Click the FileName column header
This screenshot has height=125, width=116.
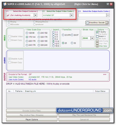coord(19,91)
